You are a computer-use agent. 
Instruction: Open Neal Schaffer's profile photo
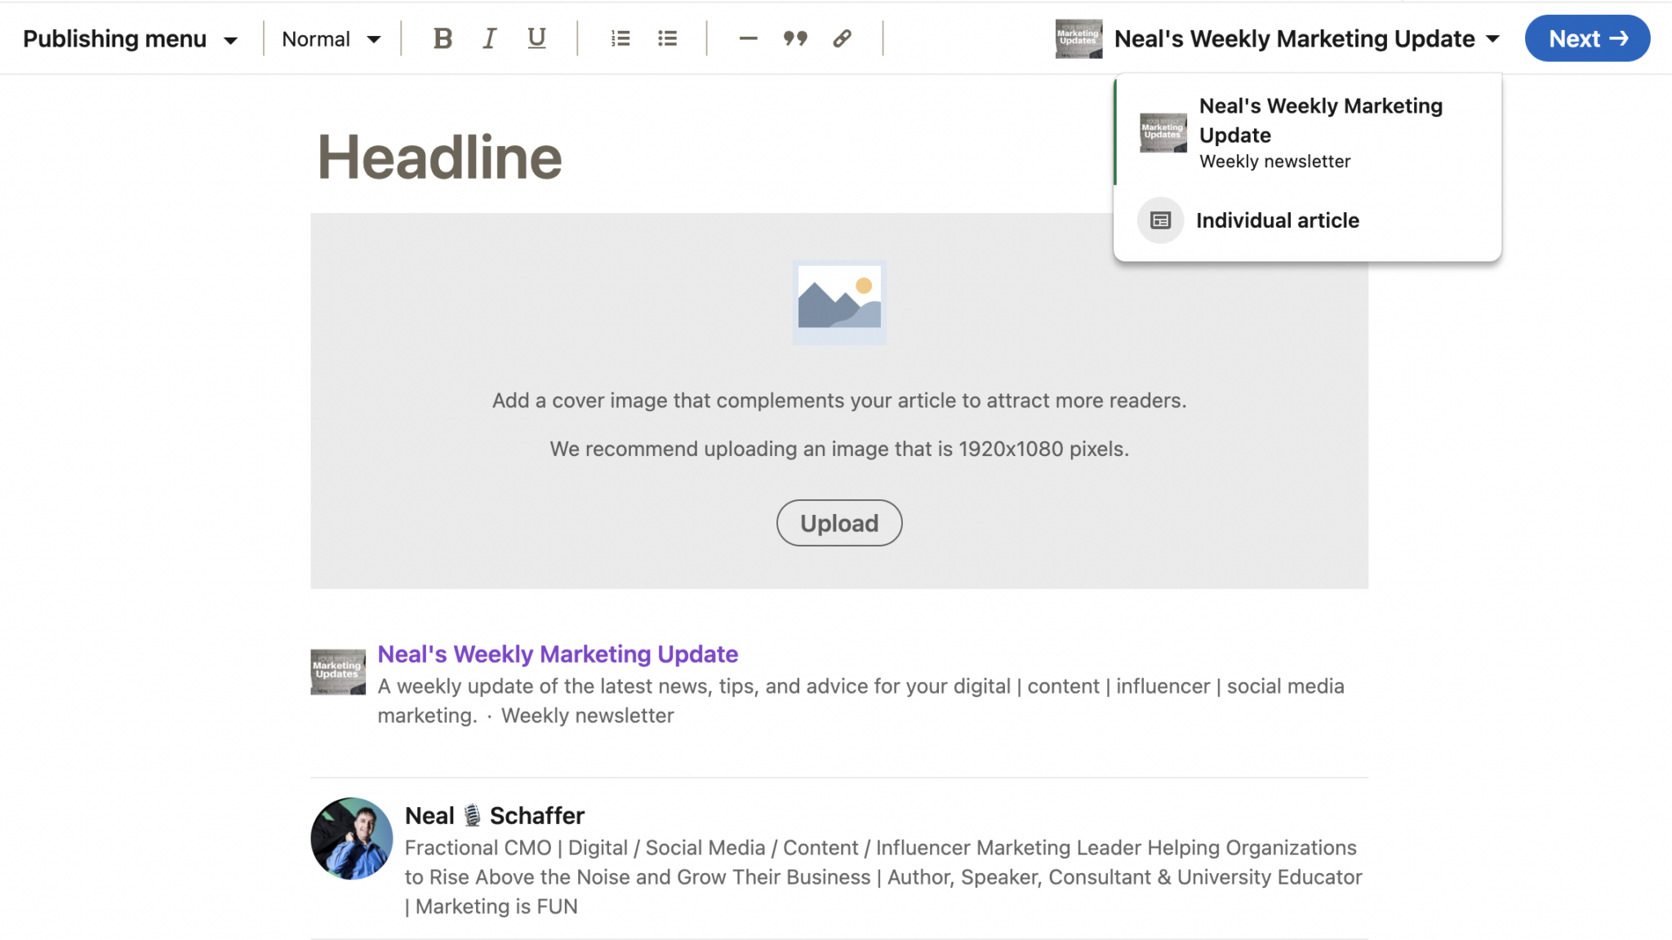point(352,838)
